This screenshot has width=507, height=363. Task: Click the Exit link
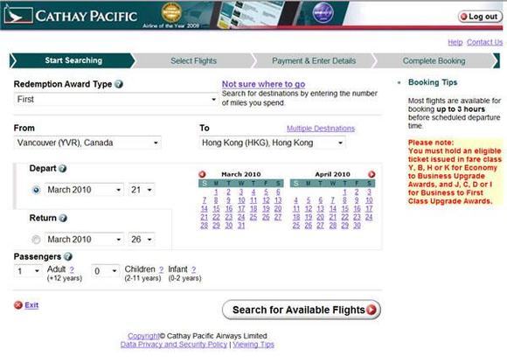pyautogui.click(x=31, y=305)
